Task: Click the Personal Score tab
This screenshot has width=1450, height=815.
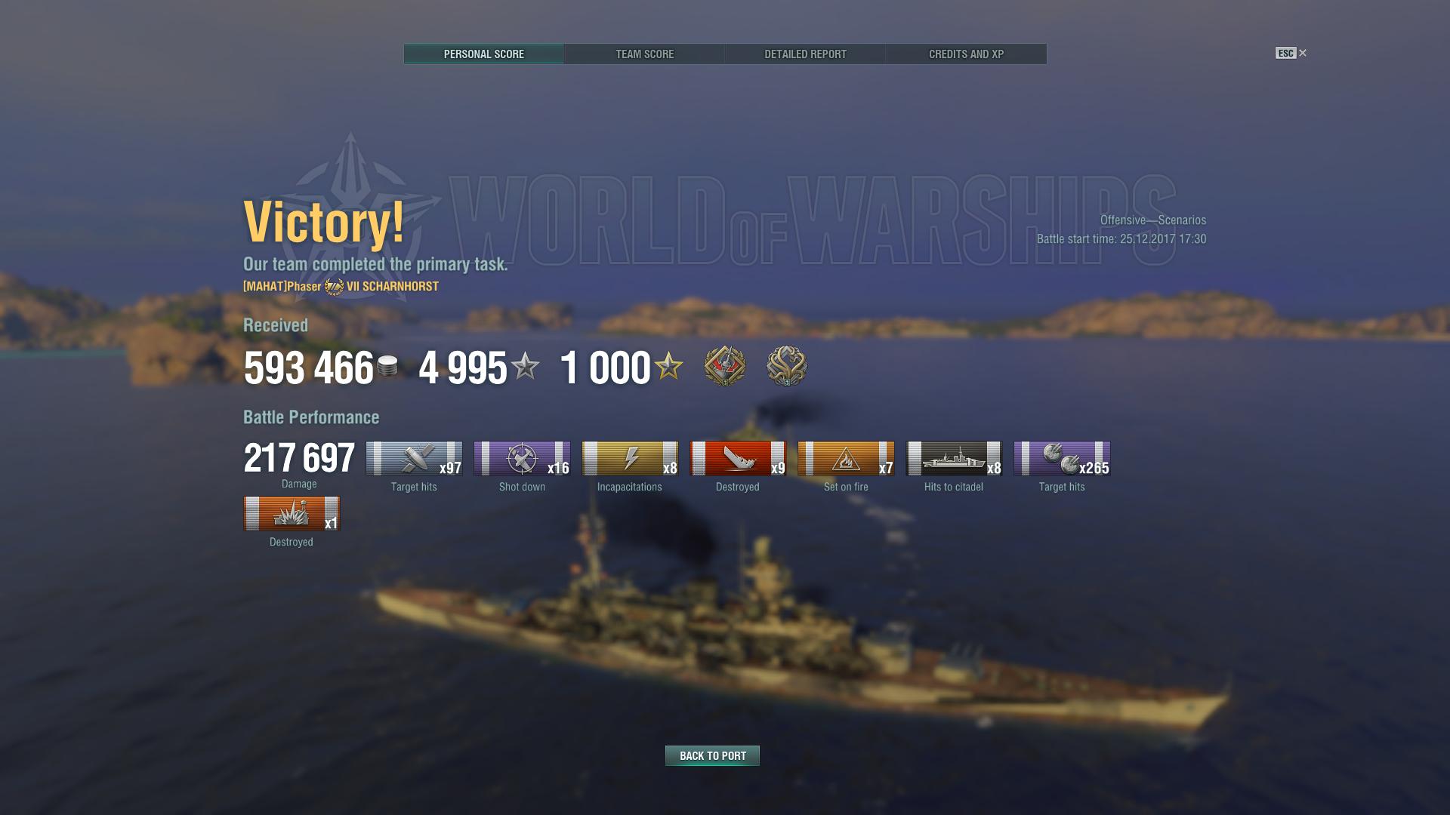Action: [x=483, y=54]
